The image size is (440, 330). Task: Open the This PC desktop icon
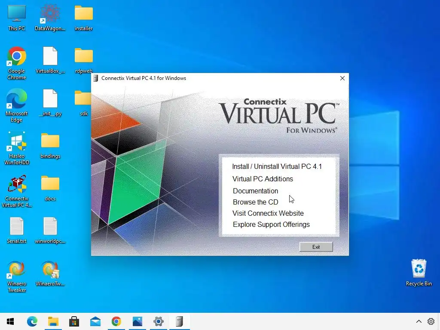point(17,18)
